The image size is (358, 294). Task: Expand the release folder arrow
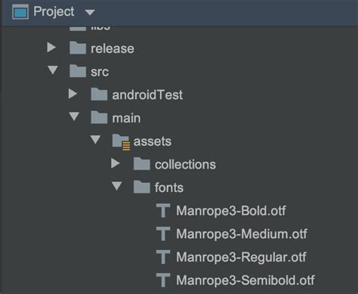[51, 48]
